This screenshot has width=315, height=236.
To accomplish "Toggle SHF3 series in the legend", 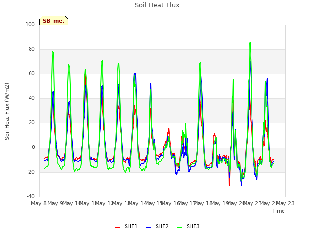I will click(188, 226).
